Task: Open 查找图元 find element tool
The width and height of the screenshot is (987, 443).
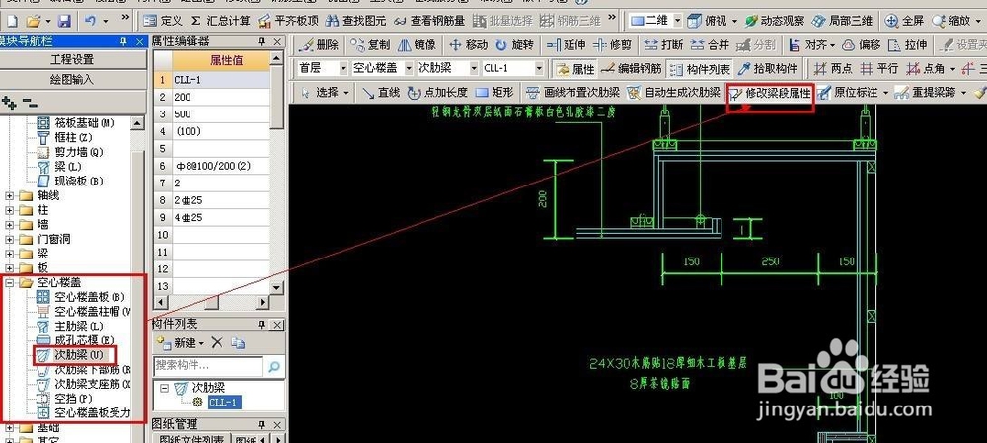Action: click(x=357, y=22)
